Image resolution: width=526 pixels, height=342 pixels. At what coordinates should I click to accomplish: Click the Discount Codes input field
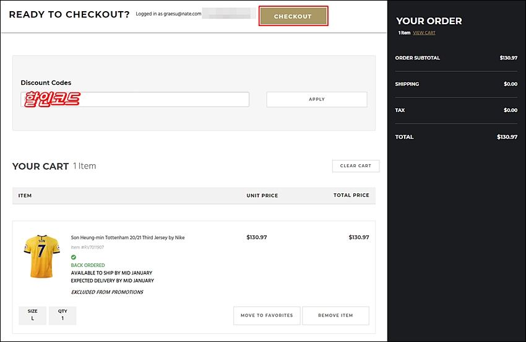tap(135, 100)
